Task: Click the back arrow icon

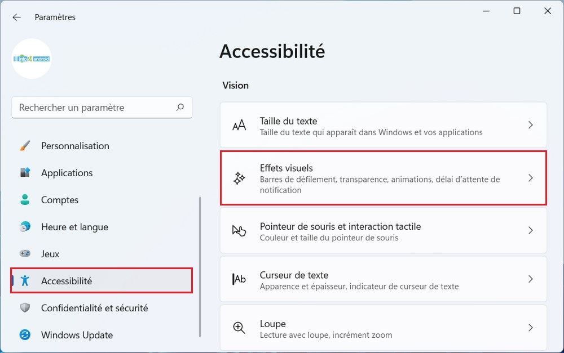Action: point(16,17)
